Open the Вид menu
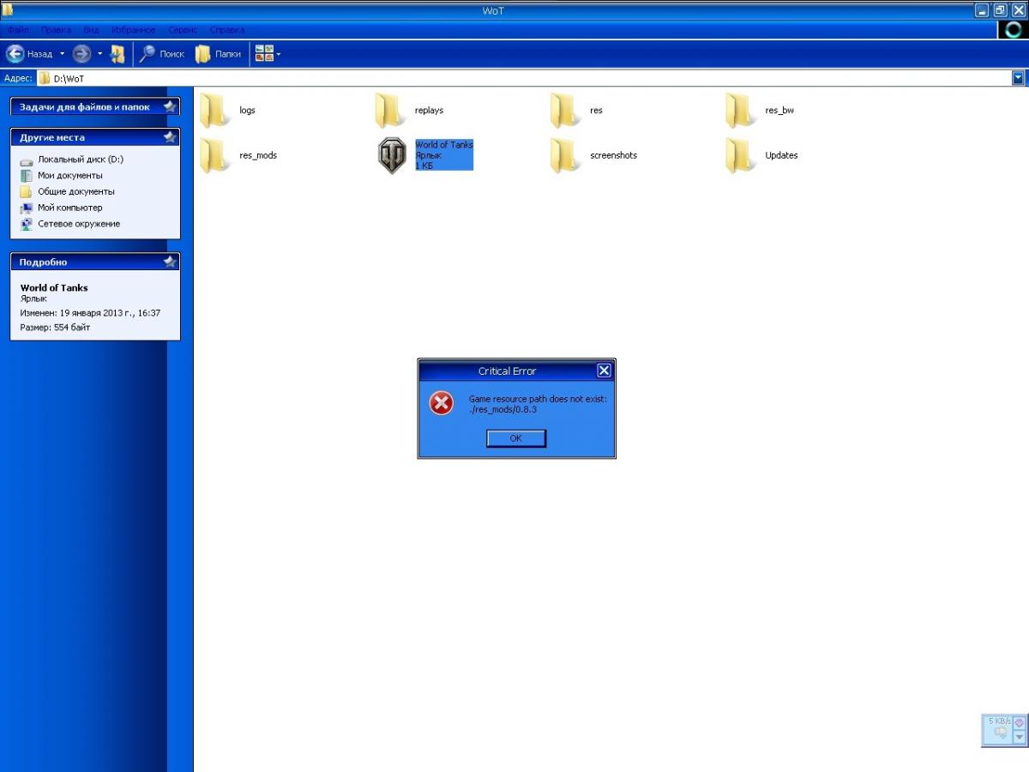 coord(92,30)
